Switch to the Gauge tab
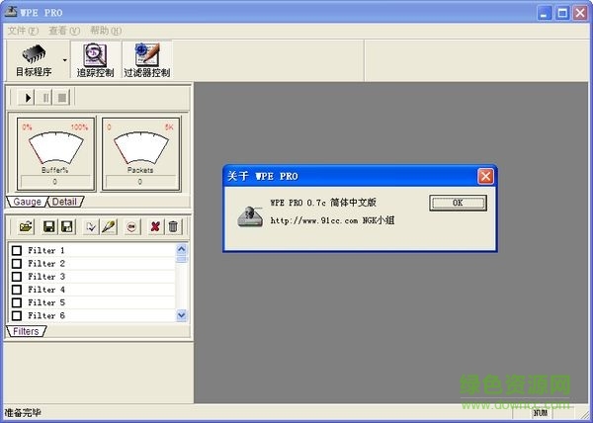593x423 pixels. [28, 202]
